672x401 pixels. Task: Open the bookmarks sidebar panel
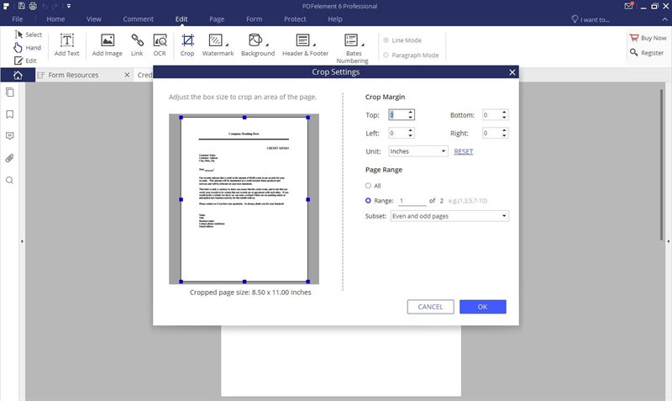[9, 114]
